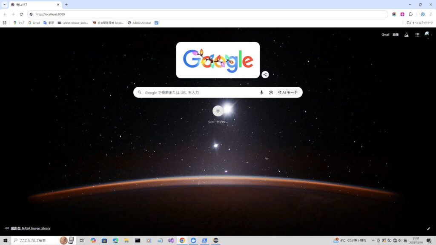Open Search Labs flask icon

tap(406, 34)
